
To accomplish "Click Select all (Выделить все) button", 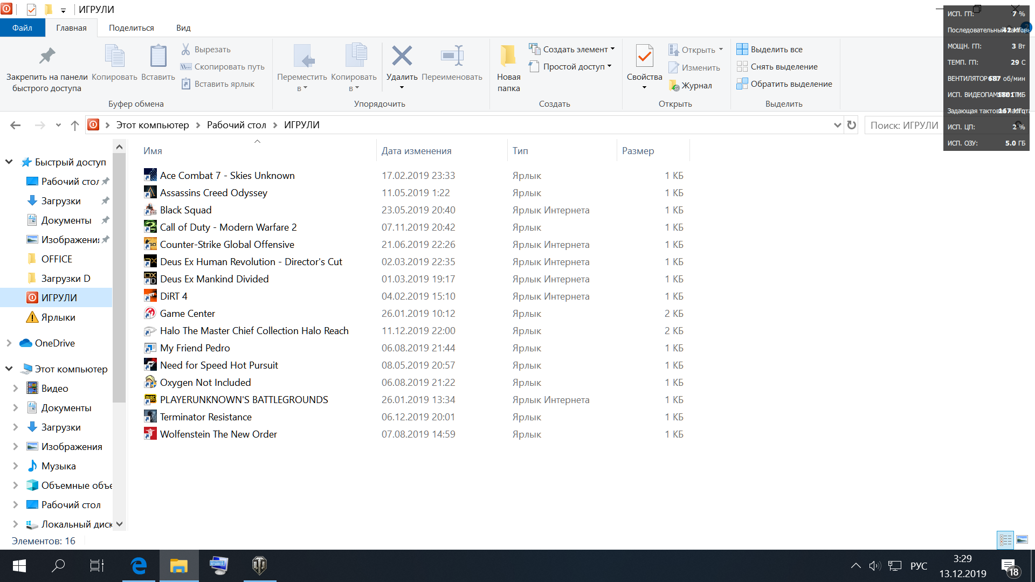I will [x=770, y=49].
